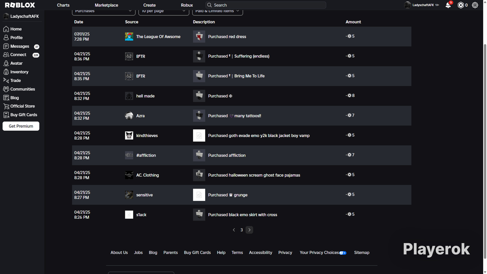Open the About Us footer link
Image resolution: width=487 pixels, height=274 pixels.
119,253
